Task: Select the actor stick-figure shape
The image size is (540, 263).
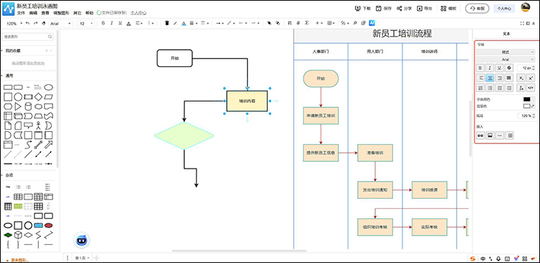Action: (39, 125)
